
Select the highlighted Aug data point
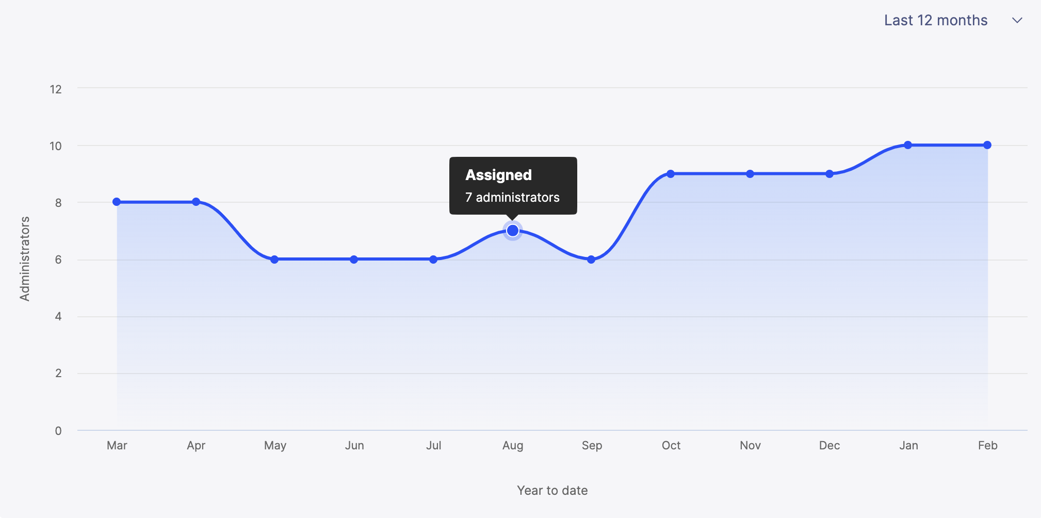pos(512,230)
